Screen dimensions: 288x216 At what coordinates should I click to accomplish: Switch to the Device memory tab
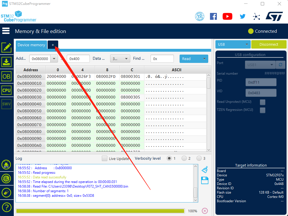click(x=31, y=45)
